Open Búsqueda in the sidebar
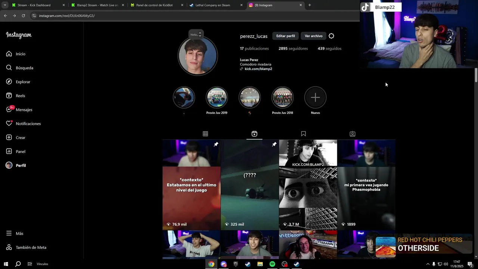This screenshot has width=478, height=269. point(20,68)
